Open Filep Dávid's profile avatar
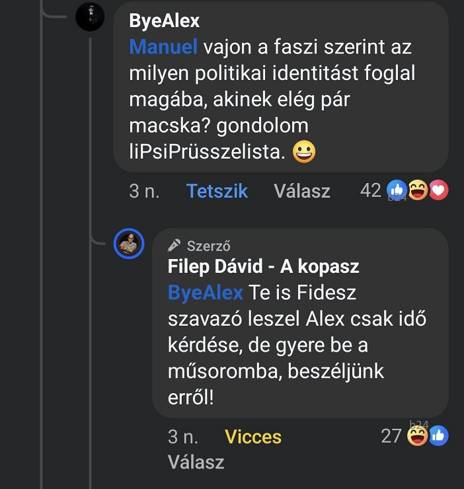This screenshot has height=489, width=464. point(129,244)
